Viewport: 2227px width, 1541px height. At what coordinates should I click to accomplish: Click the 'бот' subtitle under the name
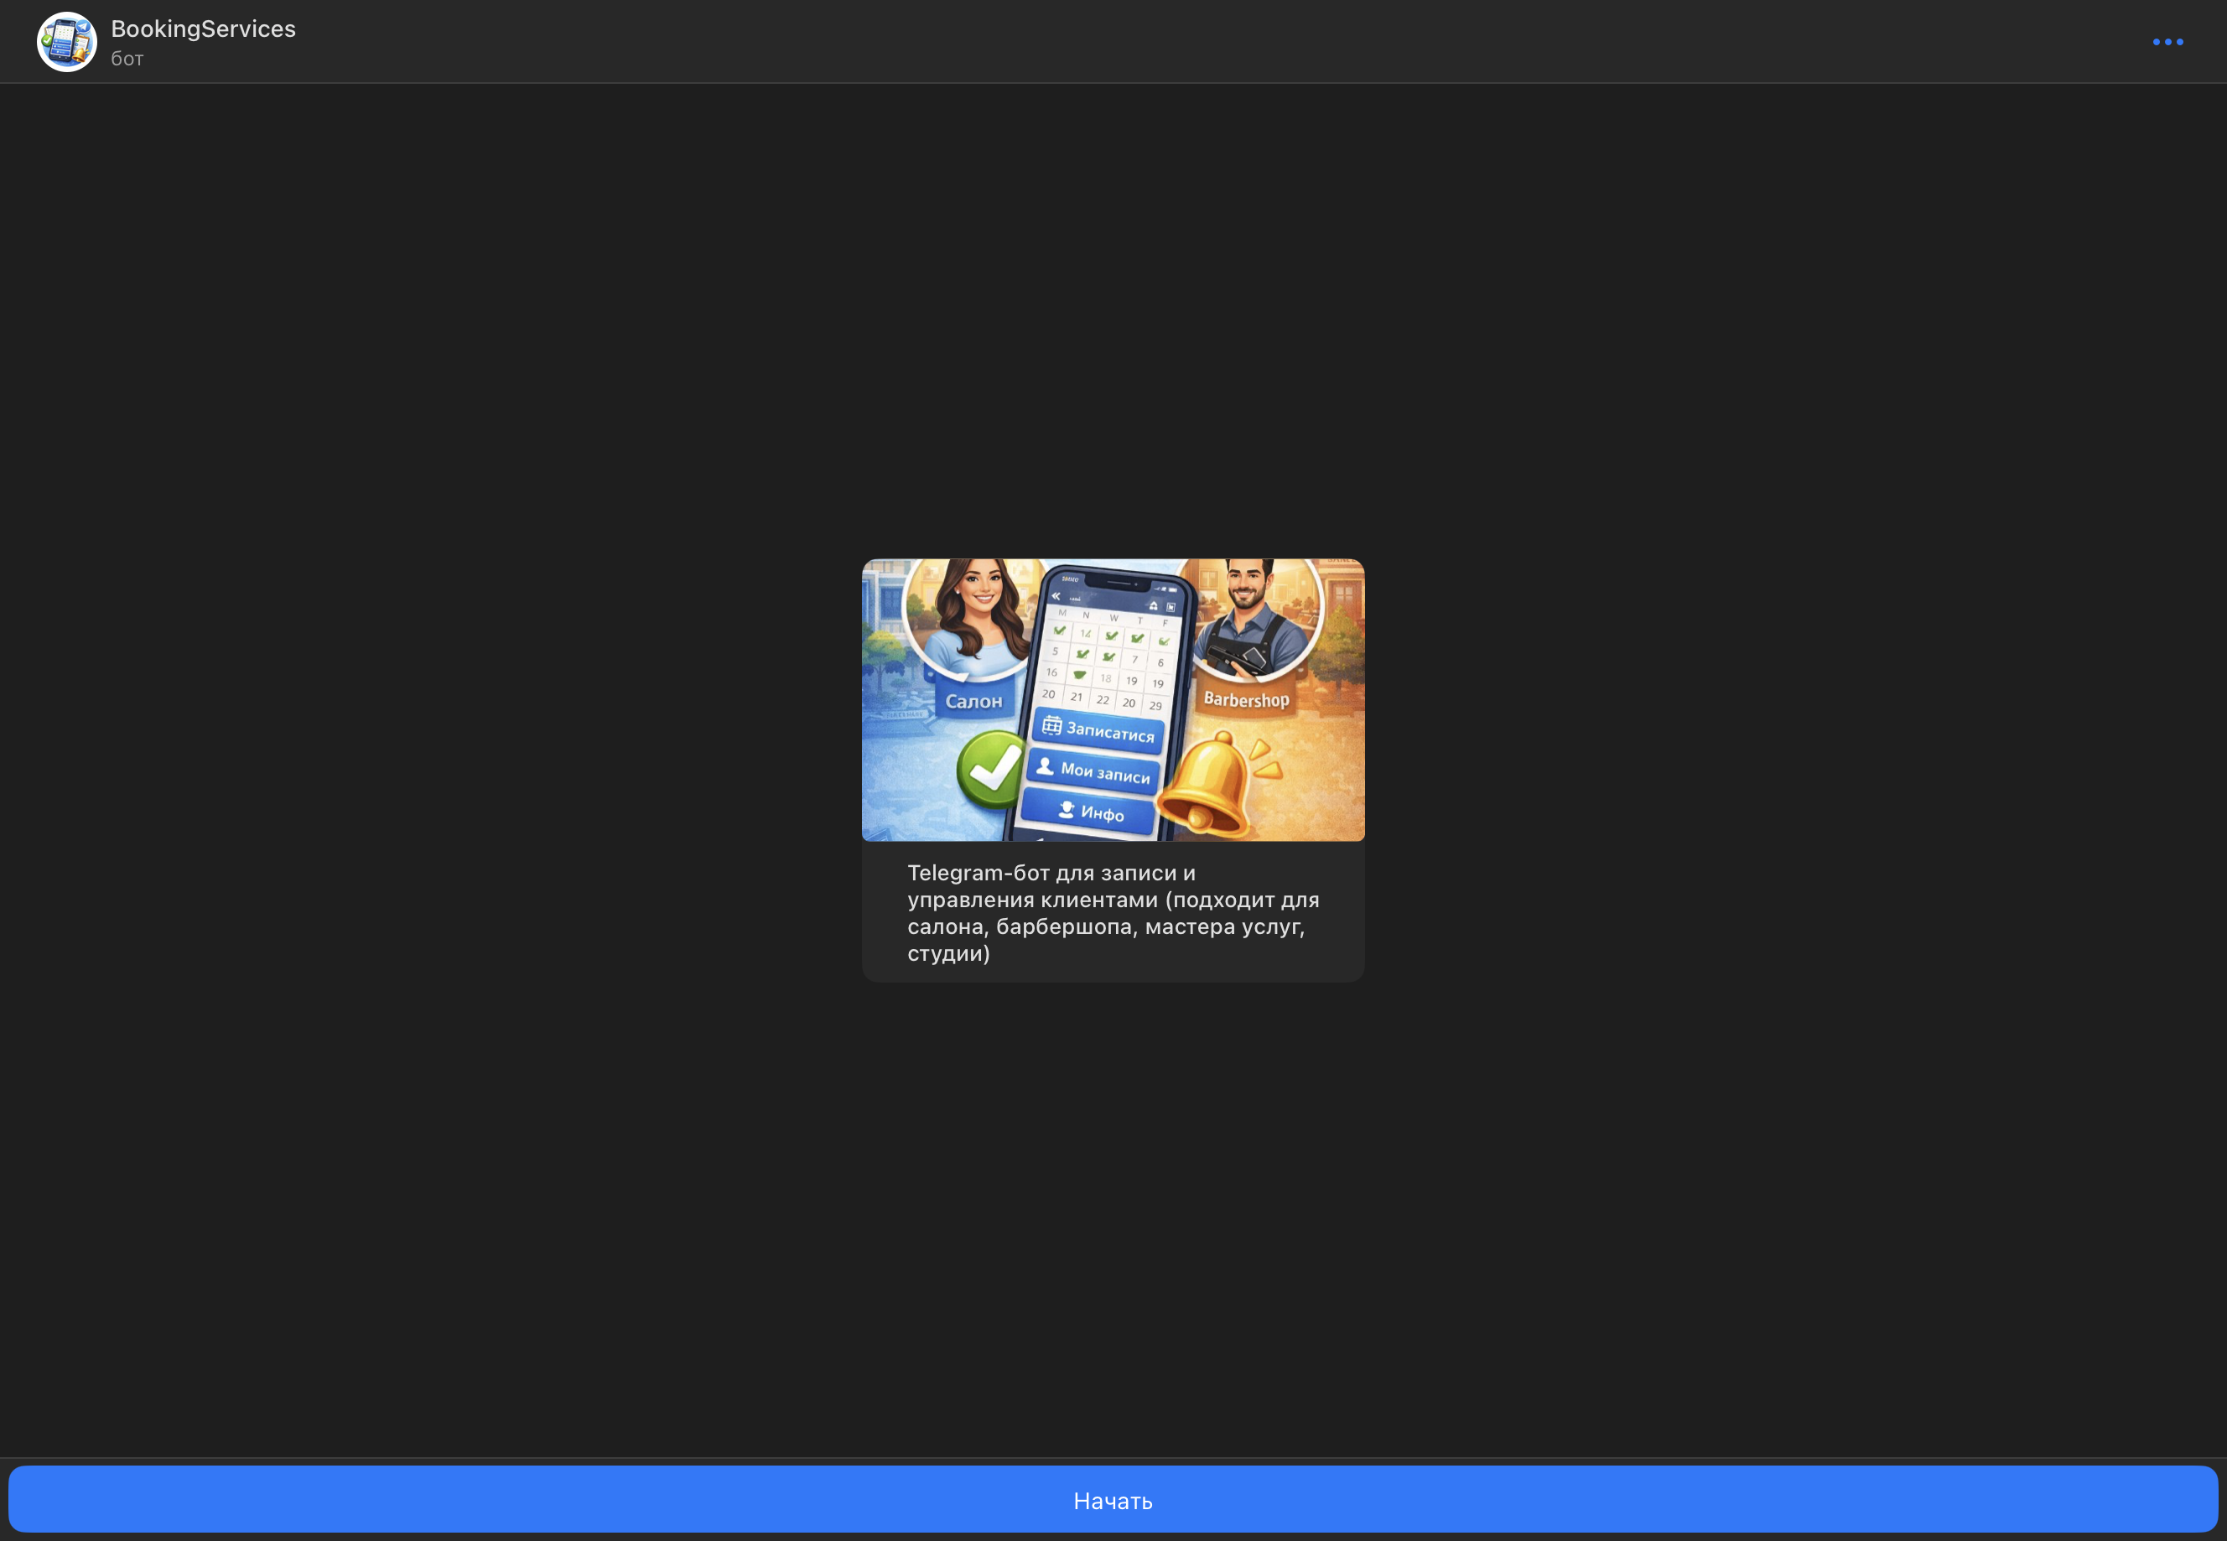tap(127, 59)
